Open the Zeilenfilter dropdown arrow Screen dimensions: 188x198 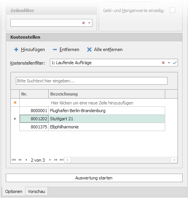pyautogui.click(x=89, y=23)
